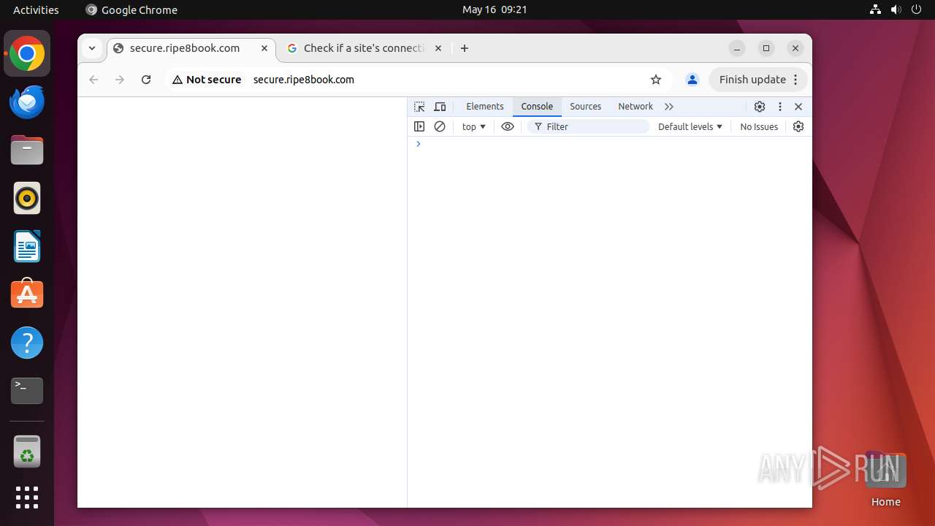Screen dimensions: 935x526
Task: Close the secure.ripe8book.com tab
Action: [264, 48]
